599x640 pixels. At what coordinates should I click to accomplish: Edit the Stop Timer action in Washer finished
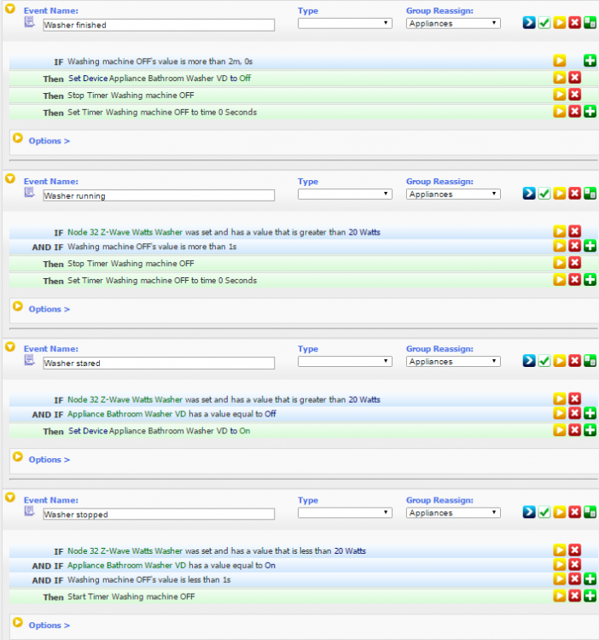coord(560,95)
